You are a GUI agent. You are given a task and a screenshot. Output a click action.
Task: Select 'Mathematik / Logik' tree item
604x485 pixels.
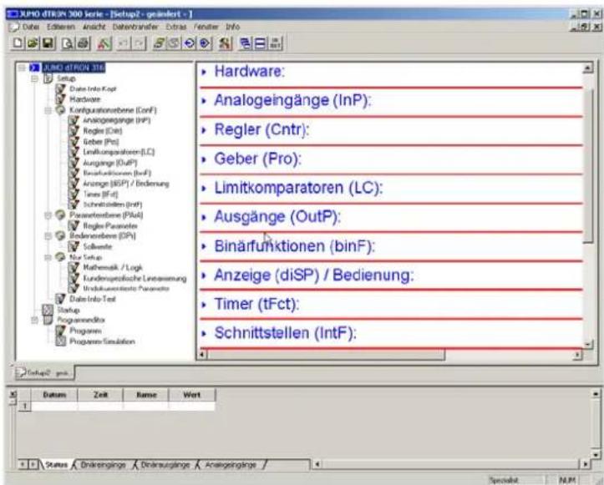[113, 267]
